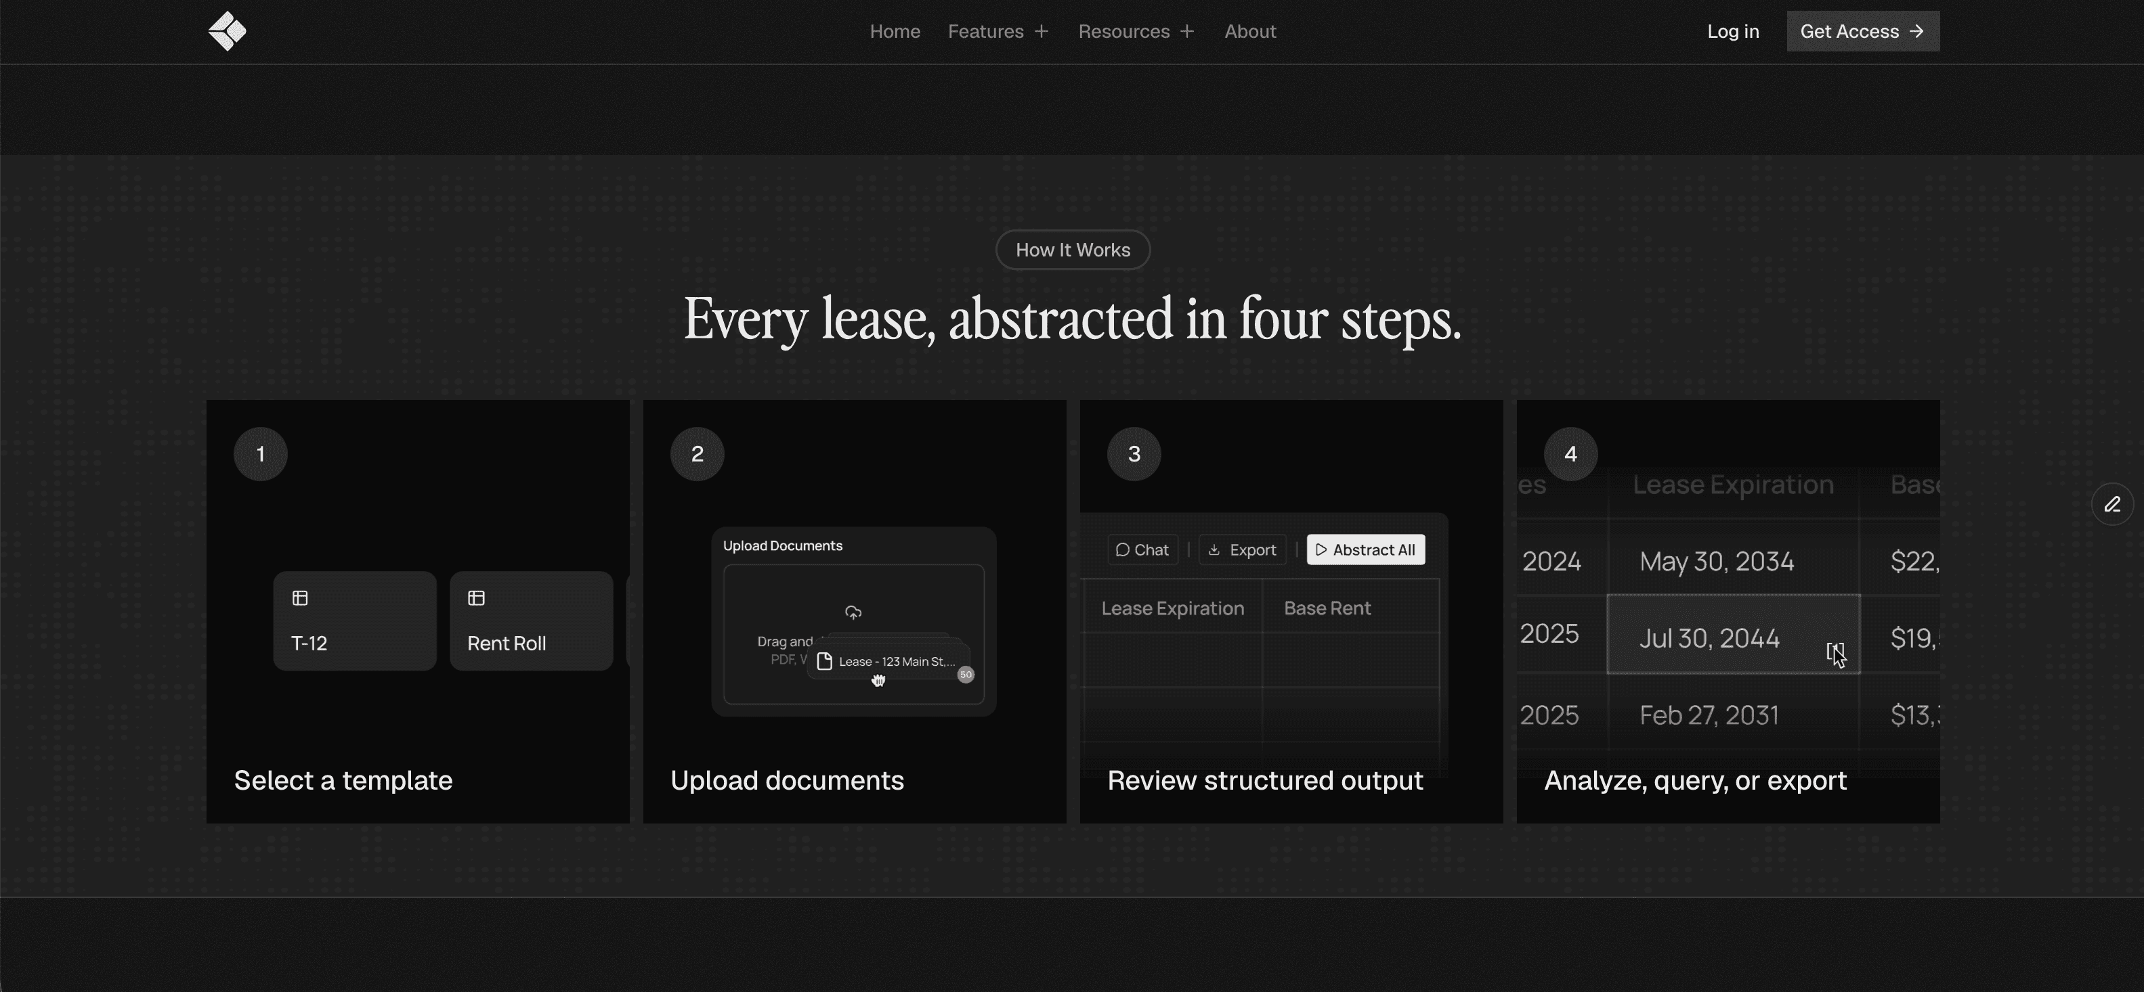Click the Chat button

point(1142,549)
